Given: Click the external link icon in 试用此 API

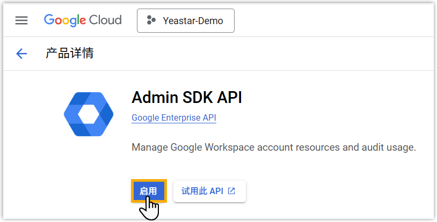Looking at the screenshot, I should pyautogui.click(x=231, y=191).
